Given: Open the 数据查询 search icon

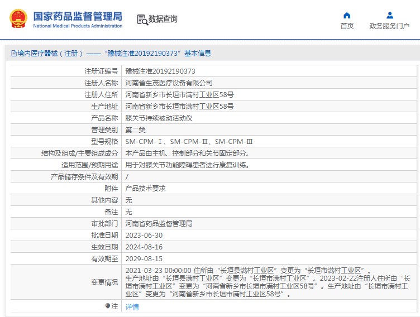Looking at the screenshot, I should click(142, 20).
